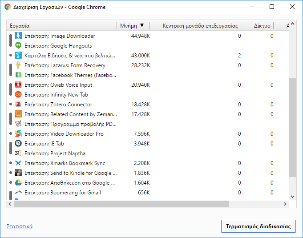This screenshot has width=303, height=238.
Task: Sort by the Δίκτυο column header
Action: point(257,25)
